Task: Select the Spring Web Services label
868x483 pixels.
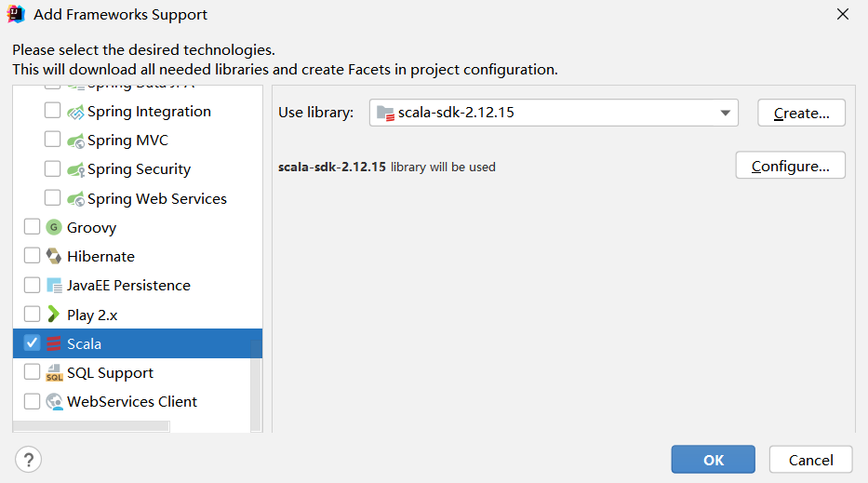Action: (x=156, y=198)
